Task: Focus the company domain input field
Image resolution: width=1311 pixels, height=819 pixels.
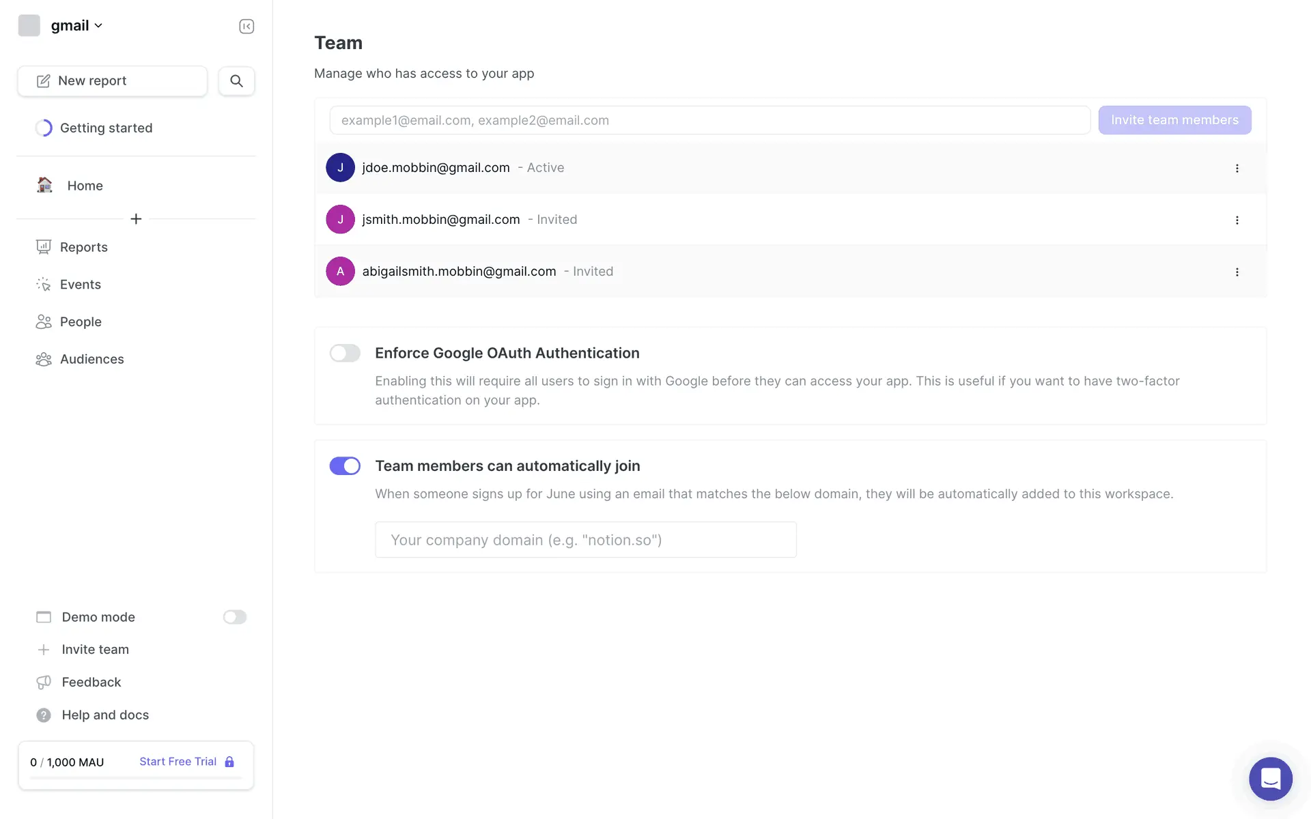Action: pyautogui.click(x=585, y=540)
